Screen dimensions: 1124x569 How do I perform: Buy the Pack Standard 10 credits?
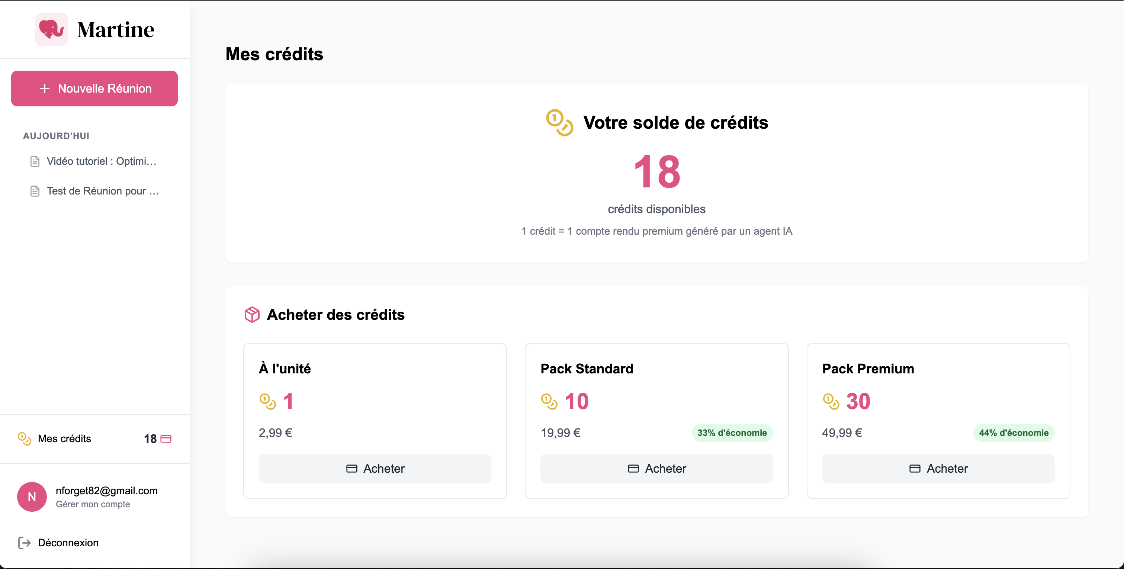point(657,468)
